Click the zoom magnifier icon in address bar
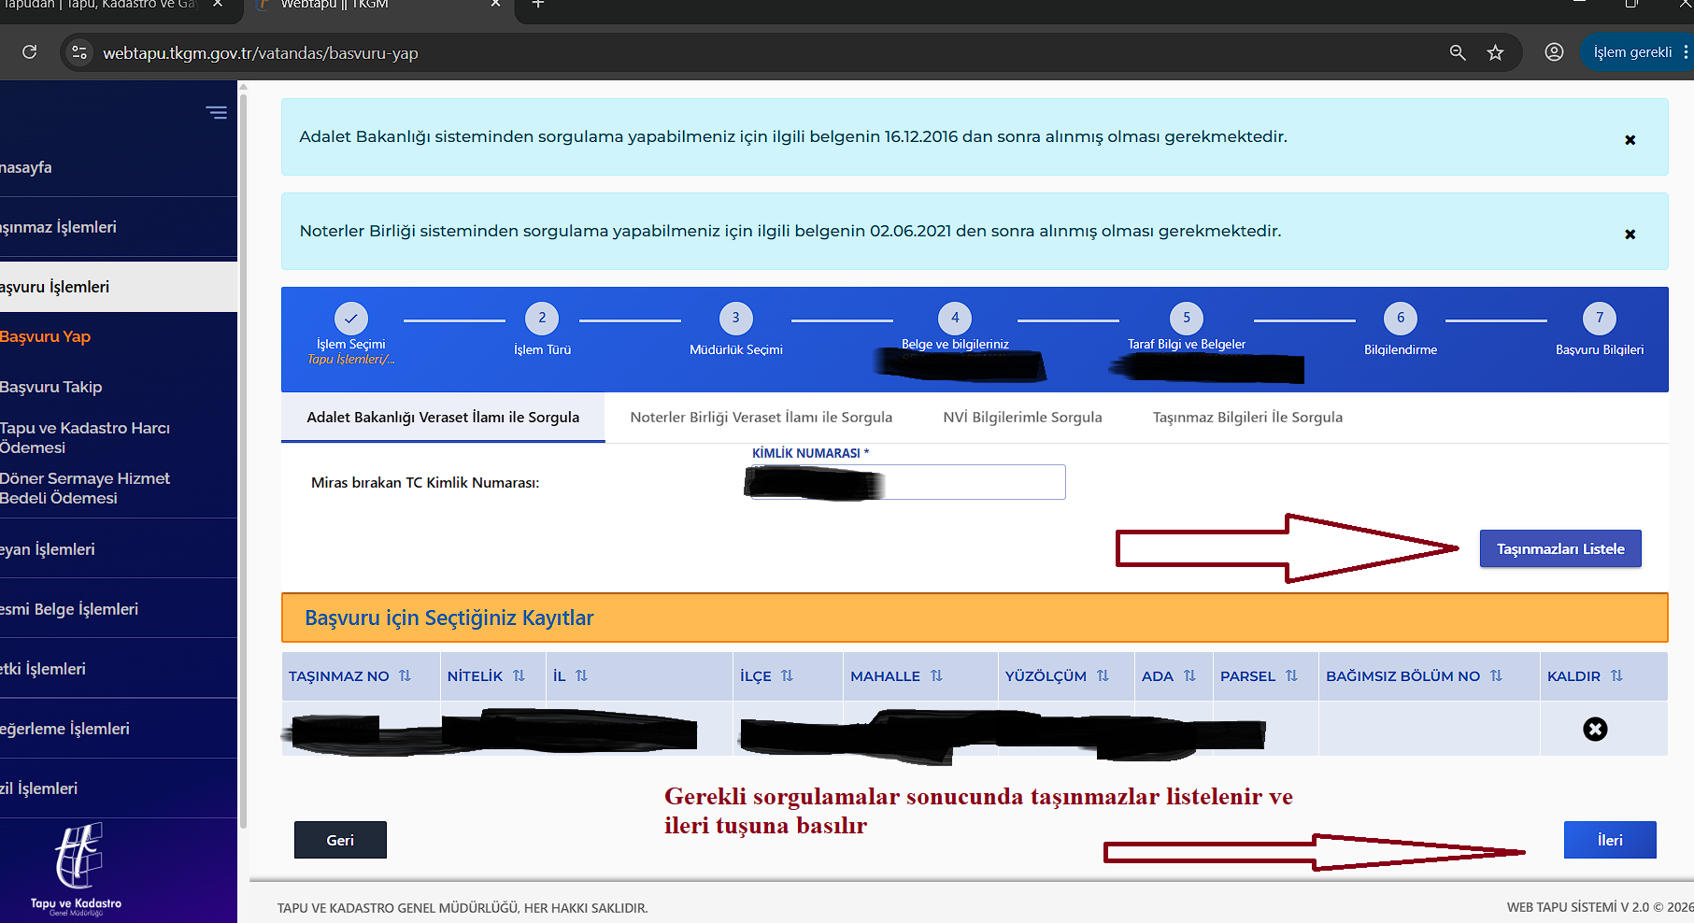The image size is (1694, 923). click(x=1458, y=52)
